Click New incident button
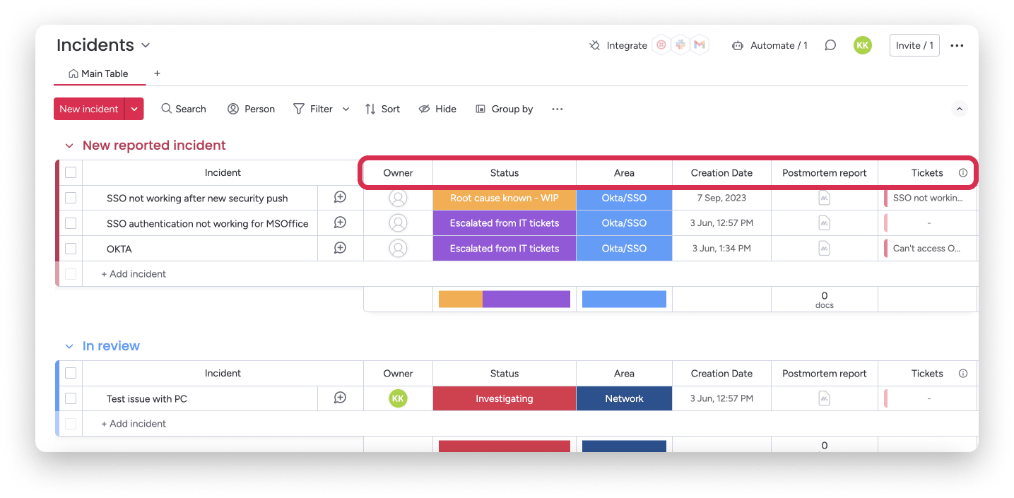 coord(89,109)
